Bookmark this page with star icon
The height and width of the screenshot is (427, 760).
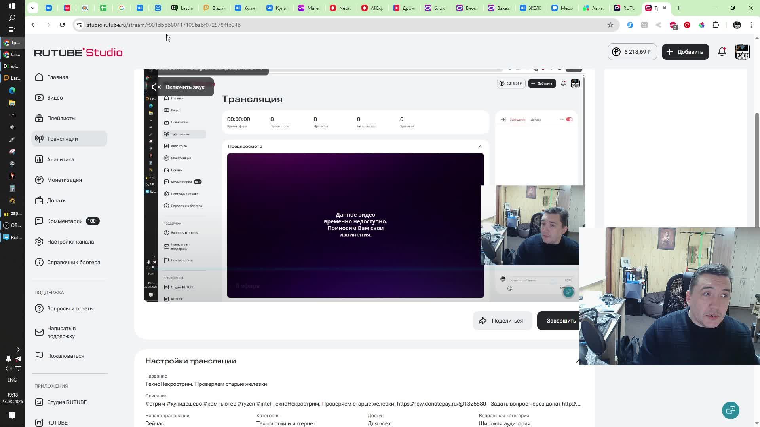[x=610, y=25]
